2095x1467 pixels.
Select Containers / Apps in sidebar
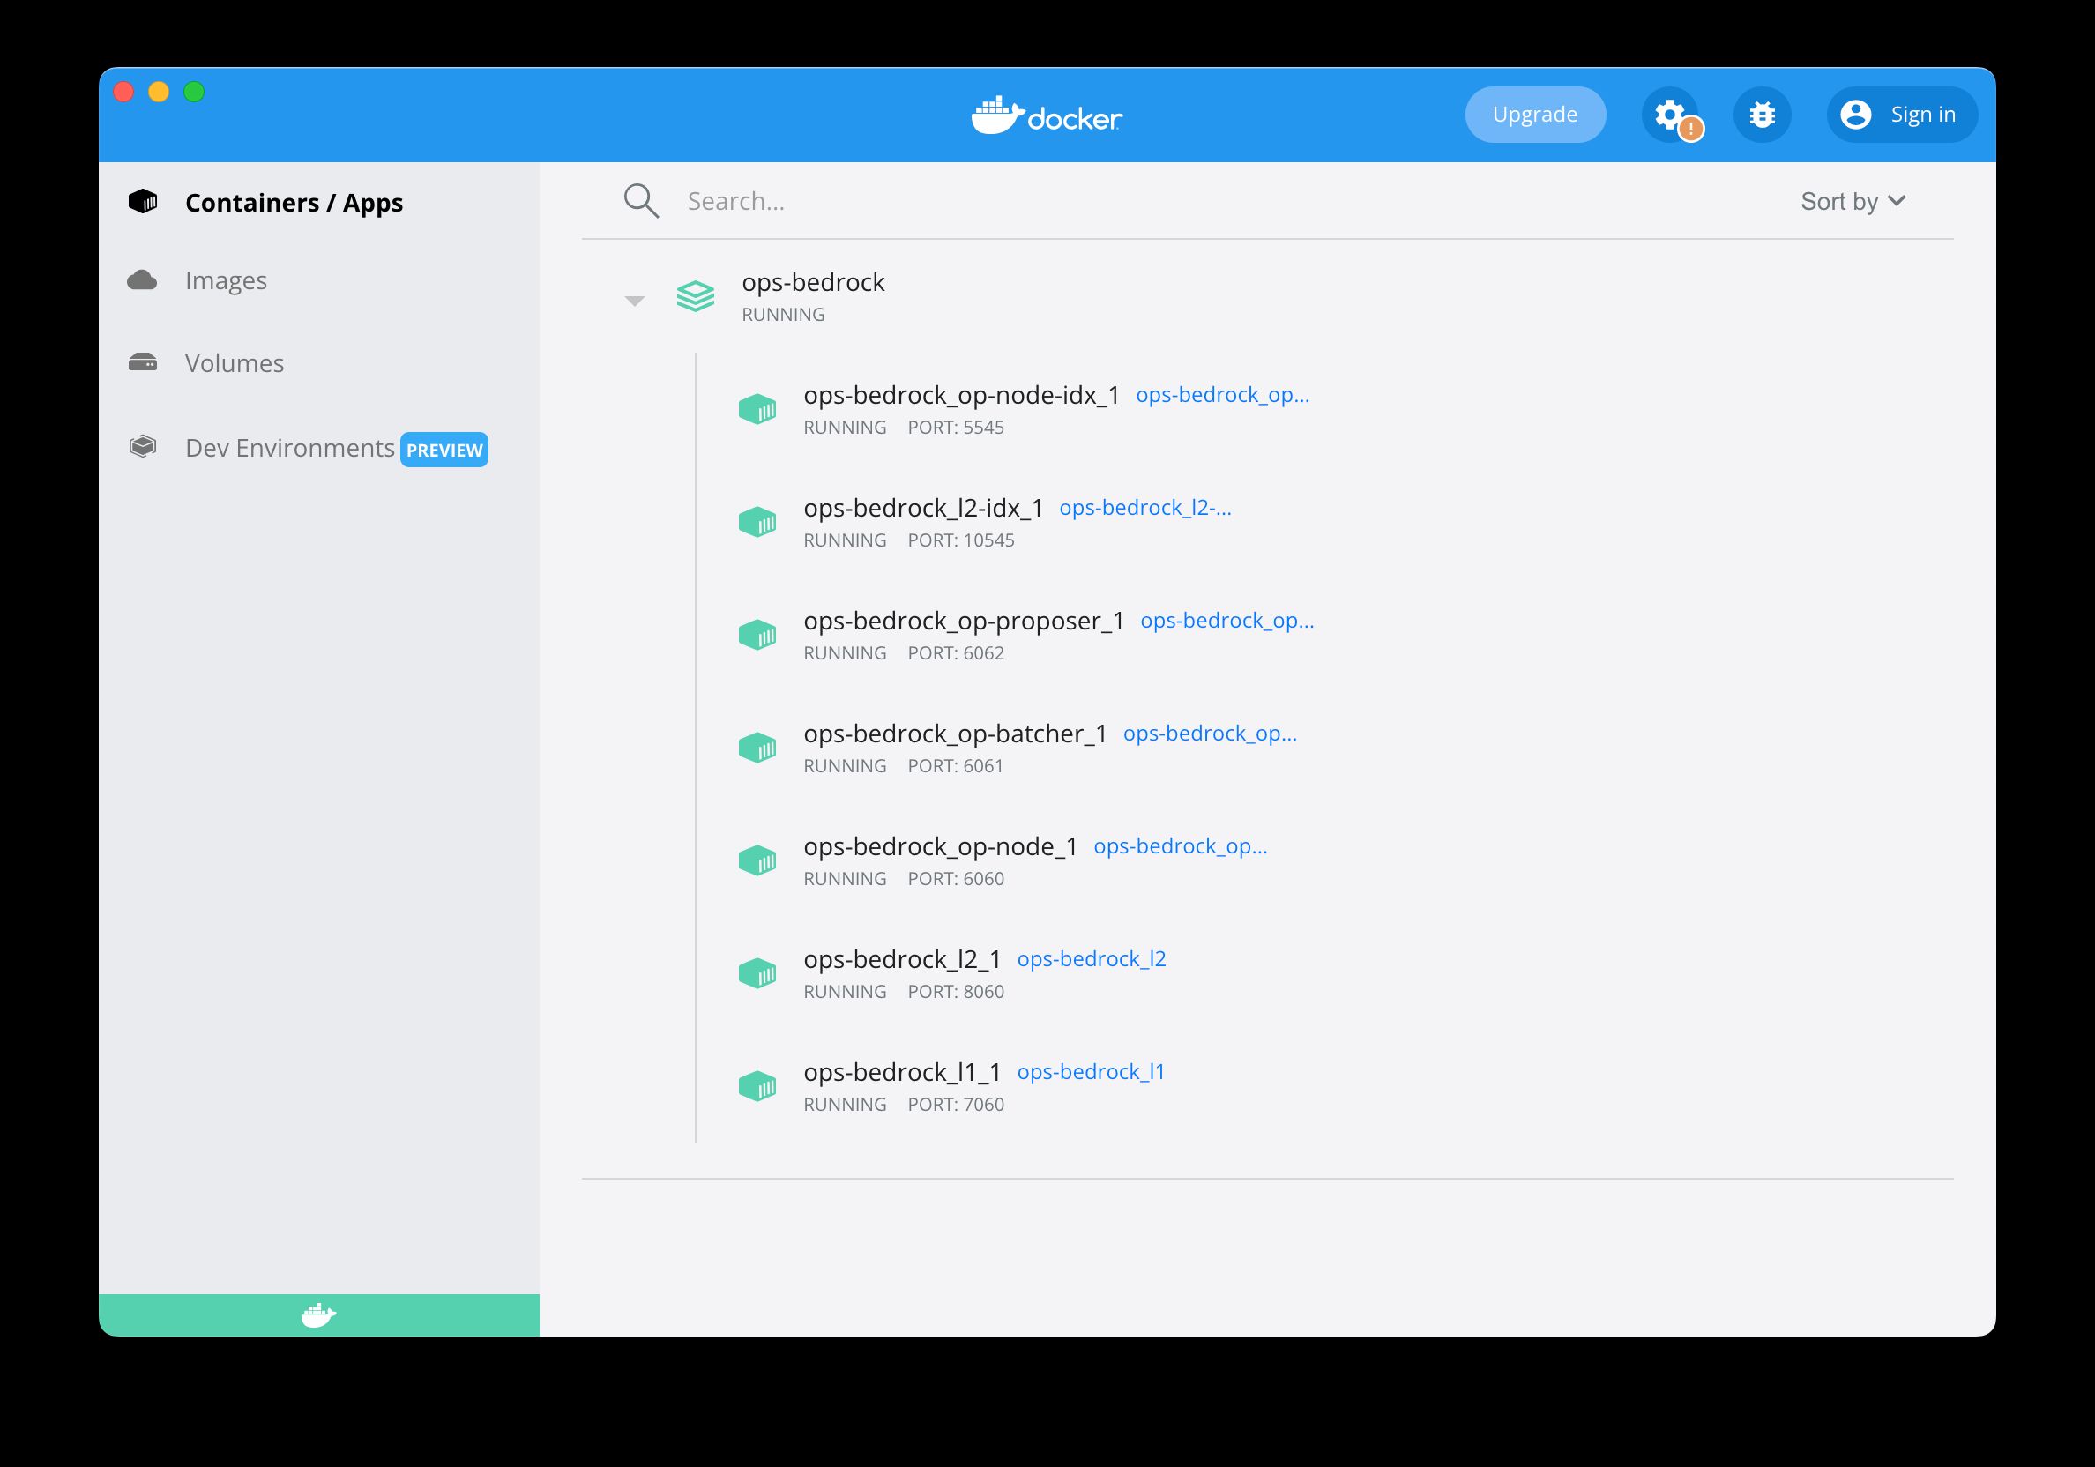(x=294, y=203)
